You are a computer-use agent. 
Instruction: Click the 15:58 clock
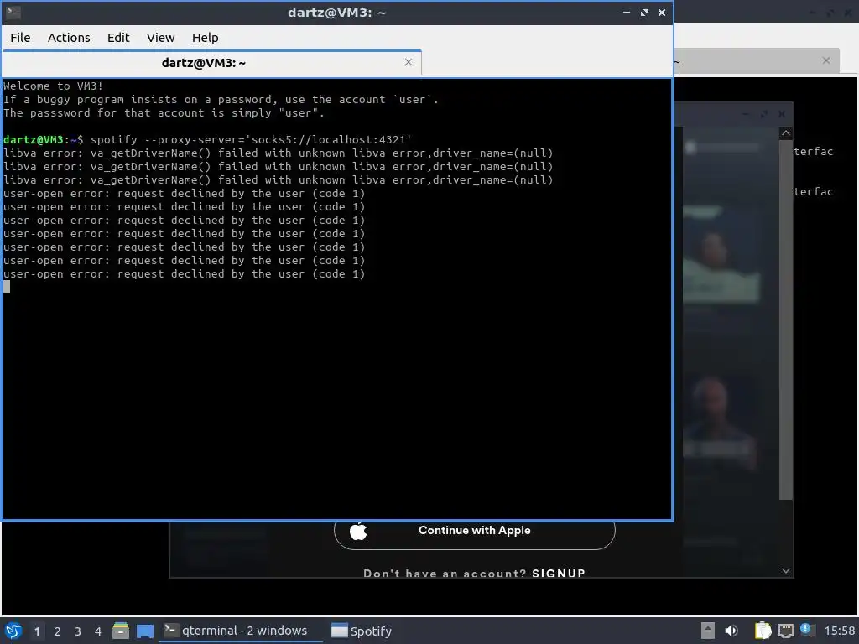tap(839, 631)
